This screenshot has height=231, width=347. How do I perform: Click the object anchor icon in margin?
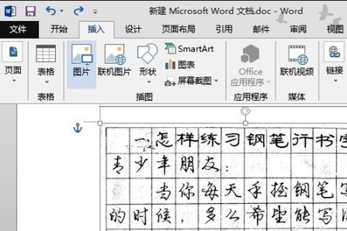[78, 128]
